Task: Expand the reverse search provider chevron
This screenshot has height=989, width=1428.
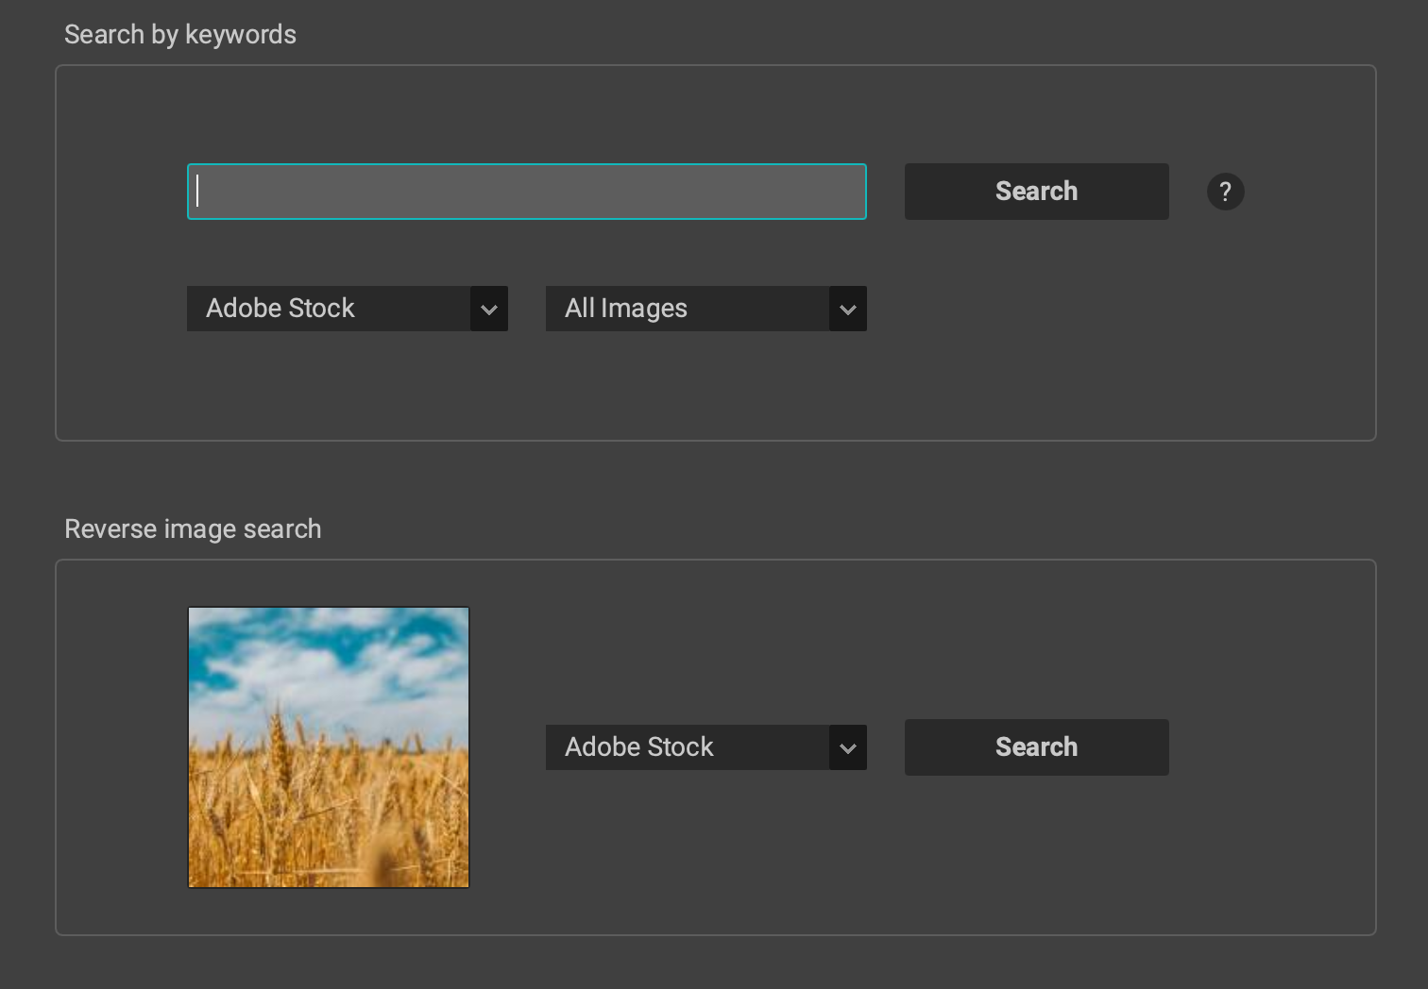Action: tap(848, 747)
